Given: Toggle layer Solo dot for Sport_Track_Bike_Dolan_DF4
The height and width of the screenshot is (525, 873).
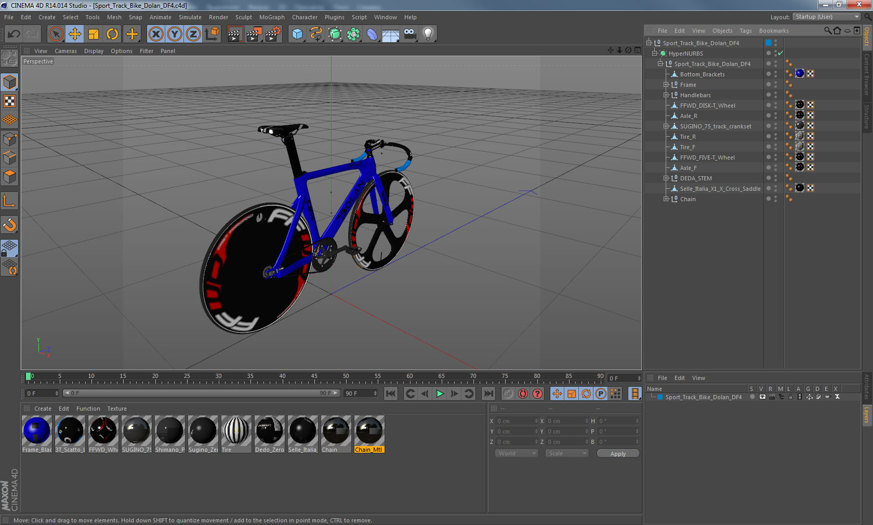Looking at the screenshot, I should pyautogui.click(x=752, y=397).
